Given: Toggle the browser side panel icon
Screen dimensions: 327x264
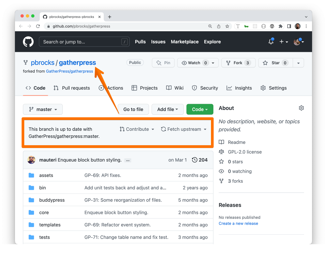Looking at the screenshot, I should [x=289, y=26].
